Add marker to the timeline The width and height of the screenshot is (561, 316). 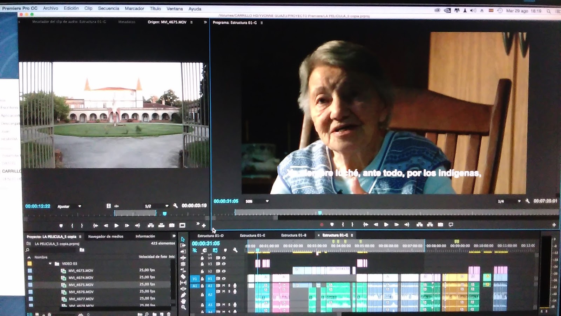(x=225, y=250)
